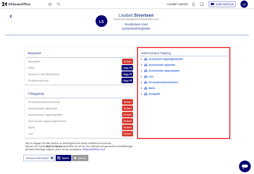Open the notifications bell
This screenshot has width=254, height=174.
[x=193, y=4]
